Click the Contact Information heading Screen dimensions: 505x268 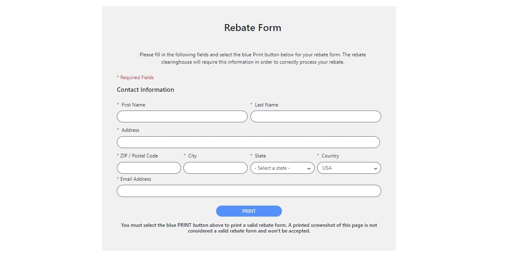tap(145, 90)
